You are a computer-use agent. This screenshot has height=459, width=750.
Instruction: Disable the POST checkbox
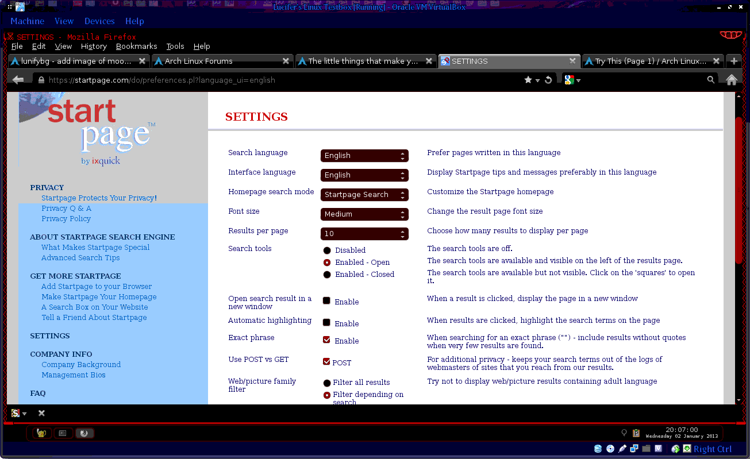(326, 361)
